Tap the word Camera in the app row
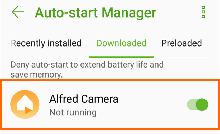Viewport: 220px width, 134px height. coord(99,99)
